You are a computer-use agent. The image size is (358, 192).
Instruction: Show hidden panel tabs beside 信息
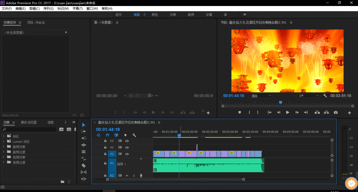pyautogui.click(x=74, y=122)
